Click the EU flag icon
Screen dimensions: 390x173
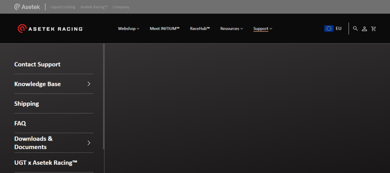click(329, 29)
